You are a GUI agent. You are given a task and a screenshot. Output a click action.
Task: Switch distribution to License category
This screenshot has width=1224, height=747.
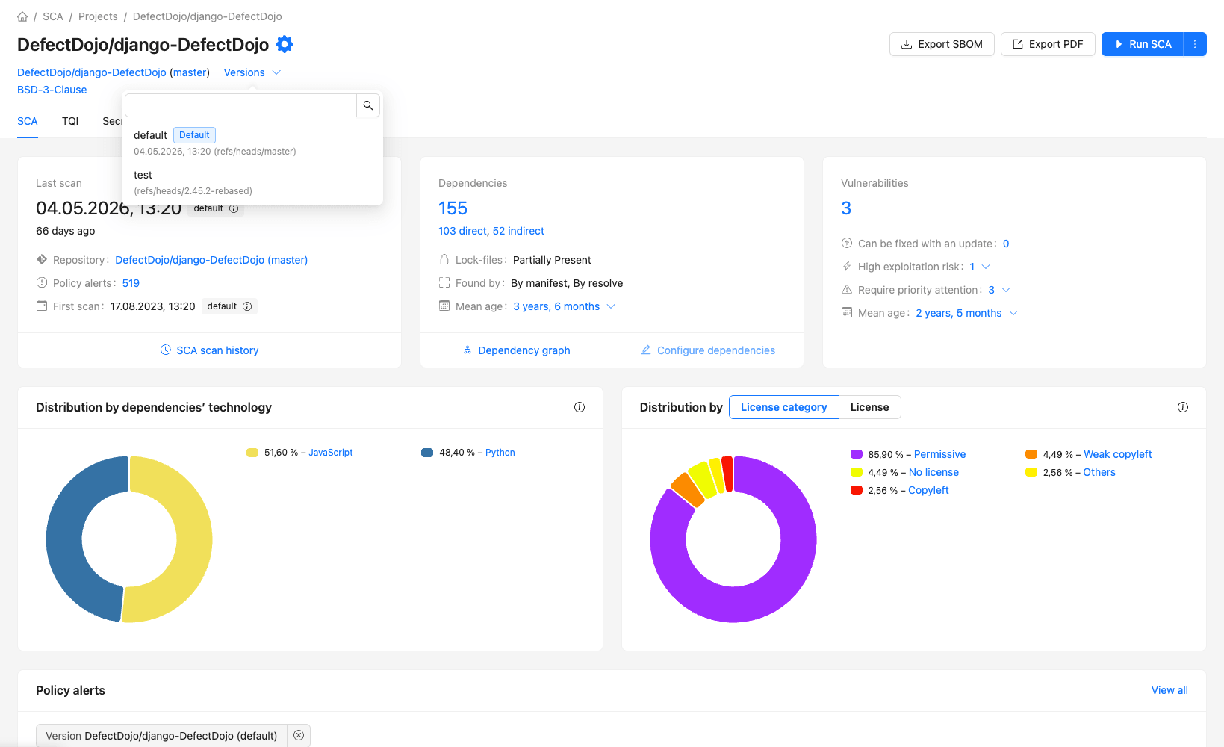783,407
